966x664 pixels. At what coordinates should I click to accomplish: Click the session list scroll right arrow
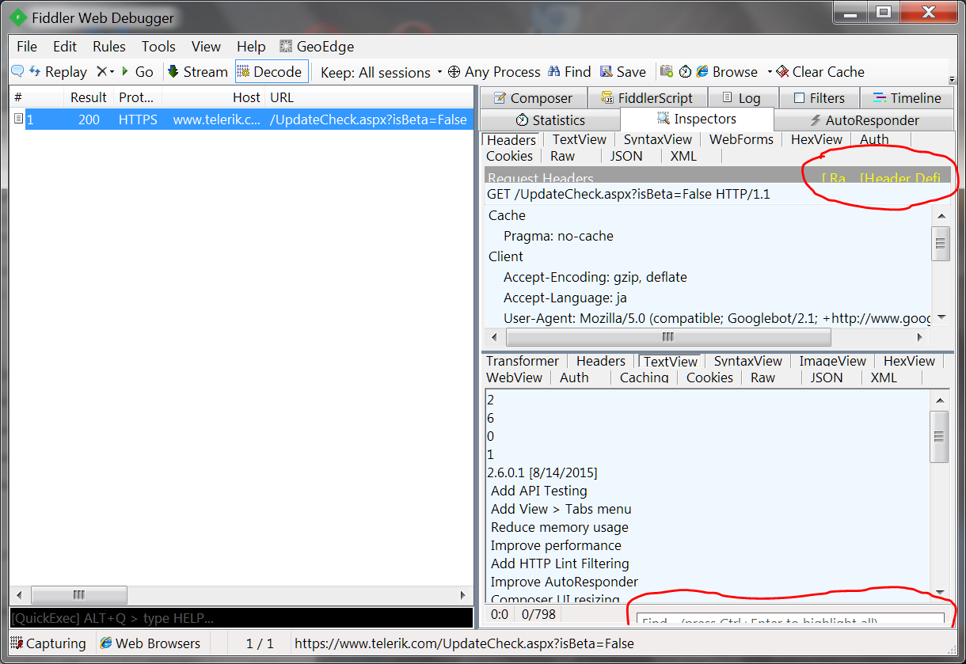464,595
